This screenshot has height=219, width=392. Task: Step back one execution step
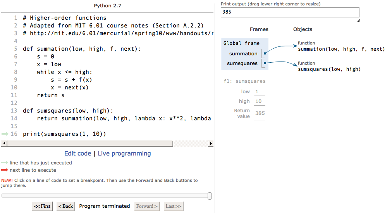point(65,206)
